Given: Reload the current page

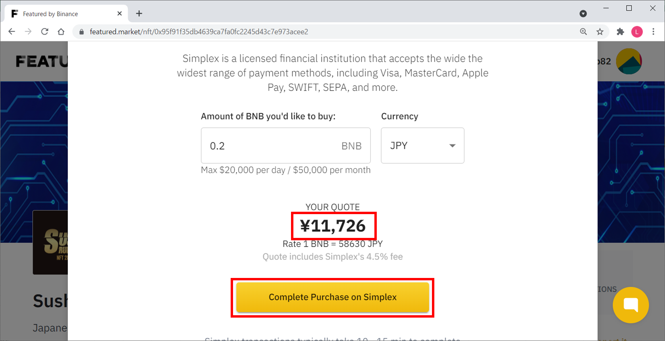Looking at the screenshot, I should click(44, 32).
